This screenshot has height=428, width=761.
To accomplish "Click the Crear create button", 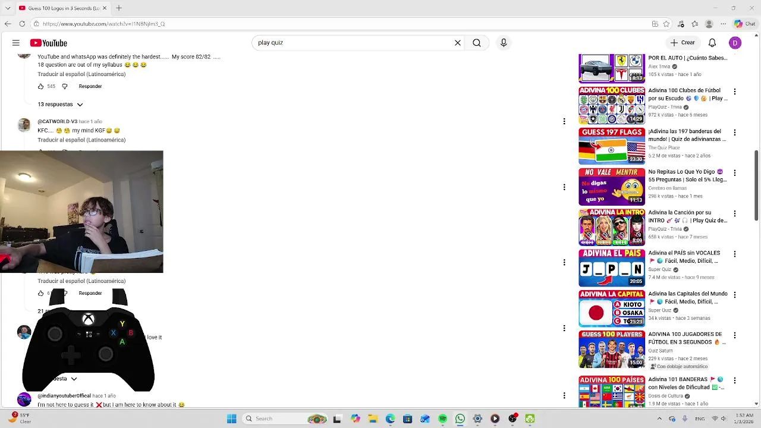I will pyautogui.click(x=683, y=43).
